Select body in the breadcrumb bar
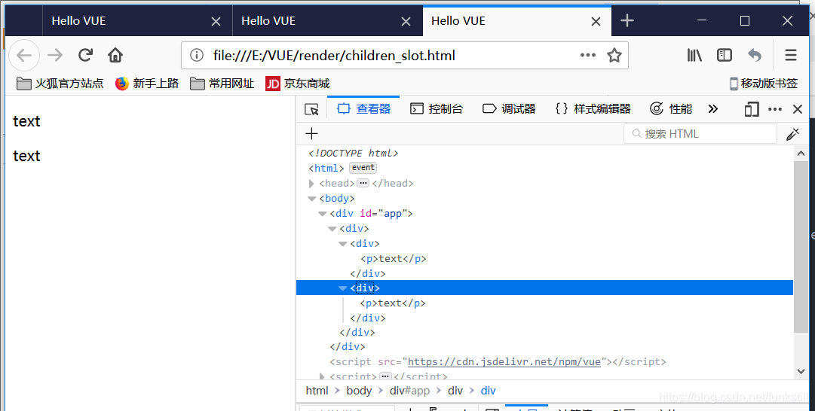This screenshot has width=815, height=411. [359, 391]
